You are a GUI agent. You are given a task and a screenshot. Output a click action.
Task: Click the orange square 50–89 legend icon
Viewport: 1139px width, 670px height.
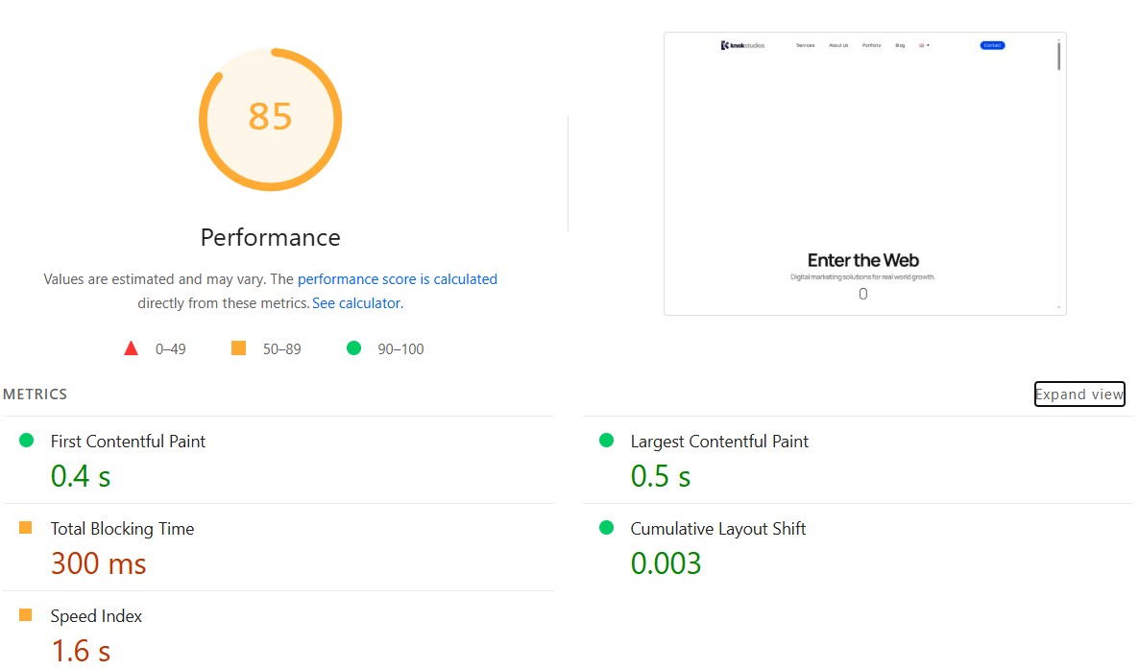click(239, 348)
